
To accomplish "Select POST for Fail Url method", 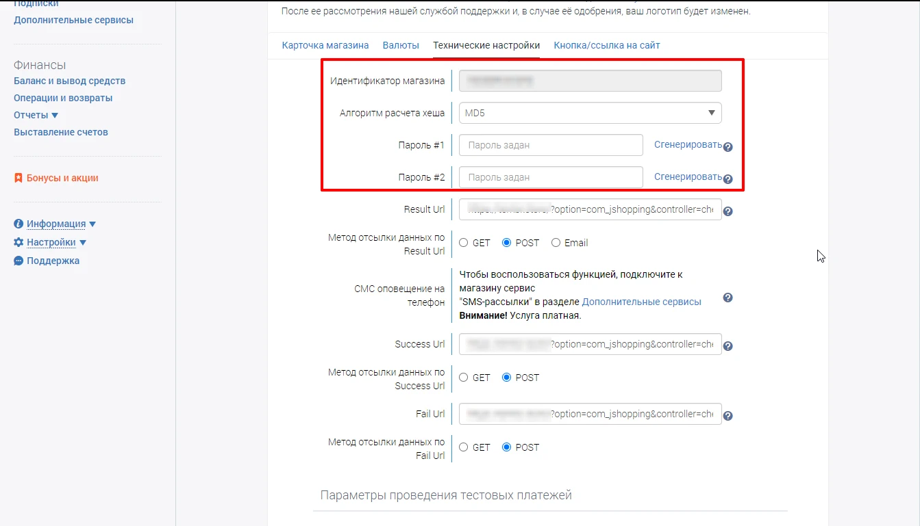I will [507, 447].
